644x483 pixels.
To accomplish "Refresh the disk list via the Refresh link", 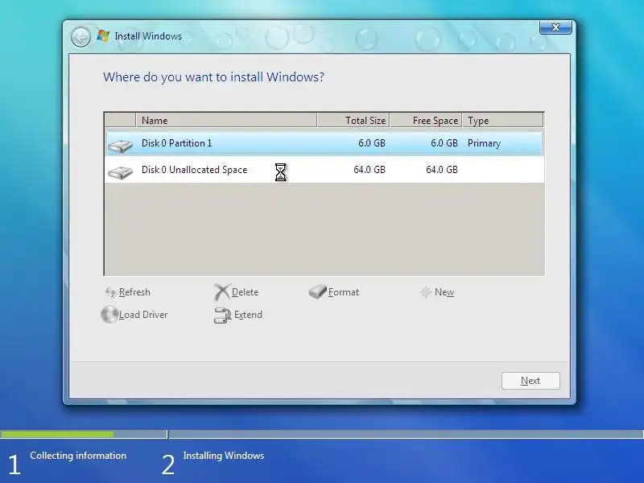I will click(134, 292).
